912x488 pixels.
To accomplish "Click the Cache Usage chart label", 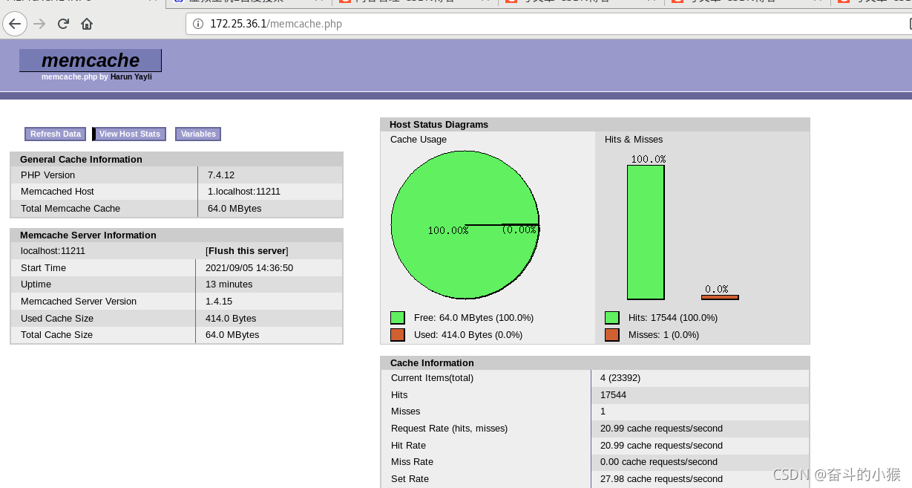I will point(419,140).
